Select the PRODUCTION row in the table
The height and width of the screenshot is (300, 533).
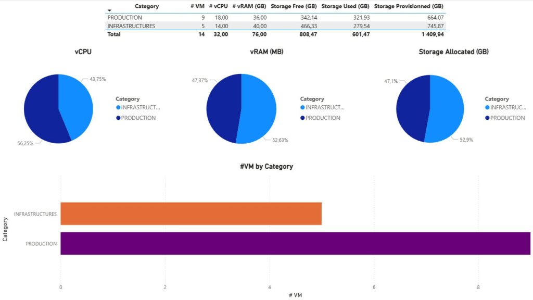click(124, 18)
